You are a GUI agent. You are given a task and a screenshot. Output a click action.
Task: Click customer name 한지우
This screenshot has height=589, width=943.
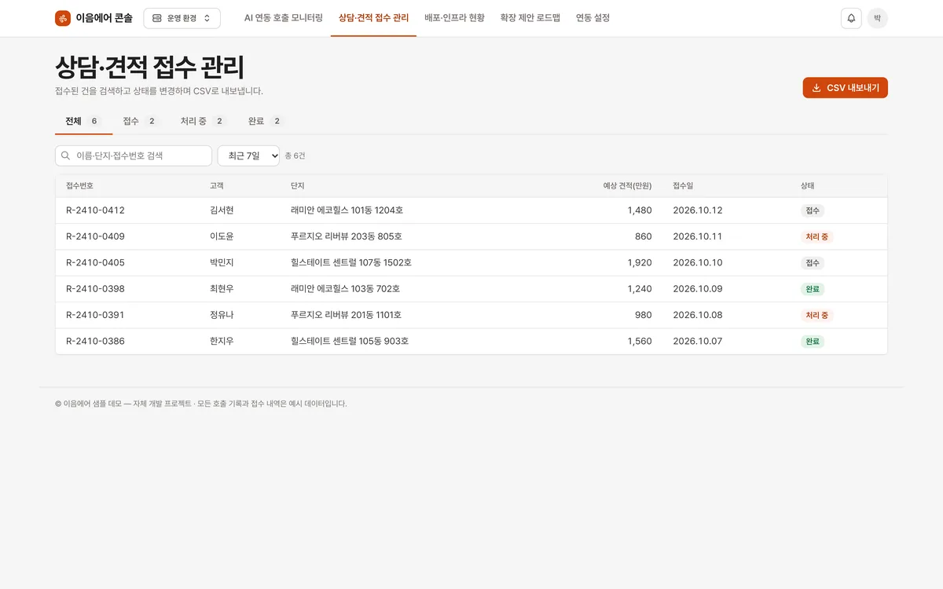pyautogui.click(x=222, y=342)
